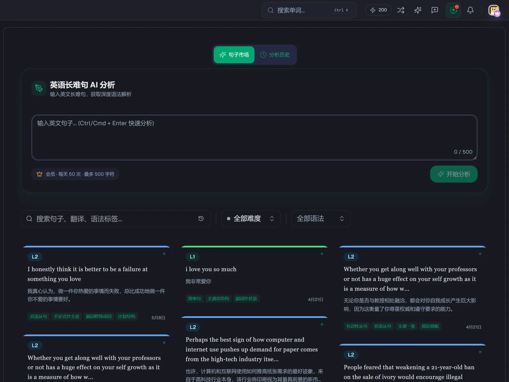Screen dimensions: 509x382
Task: Expand the 全部难度 difficulty dropdown
Action: point(251,219)
